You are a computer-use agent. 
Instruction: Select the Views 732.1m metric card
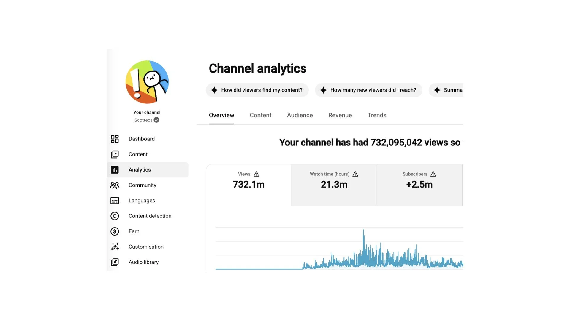coord(249,185)
